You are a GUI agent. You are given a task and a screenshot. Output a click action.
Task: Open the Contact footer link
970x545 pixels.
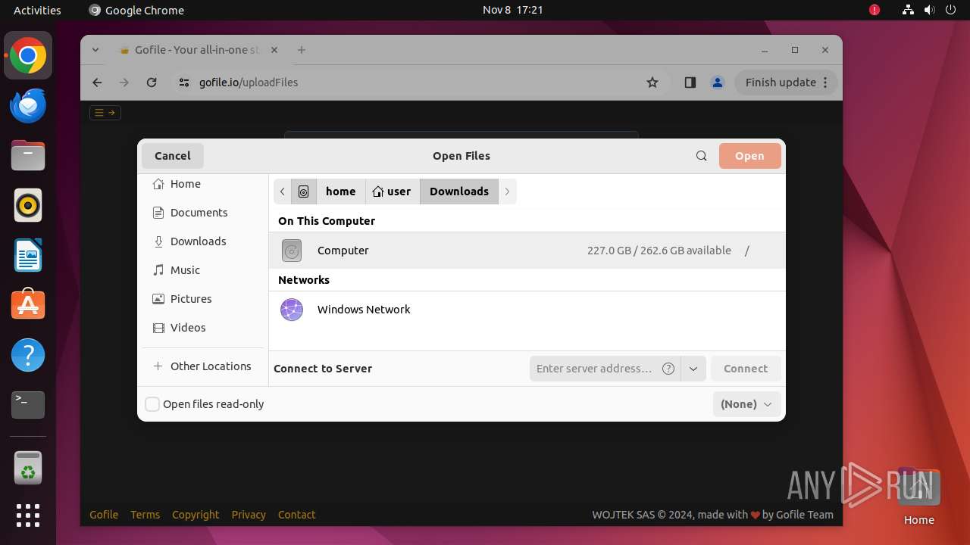(x=296, y=515)
